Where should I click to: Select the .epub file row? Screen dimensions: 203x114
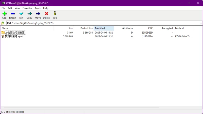[x=14, y=37]
